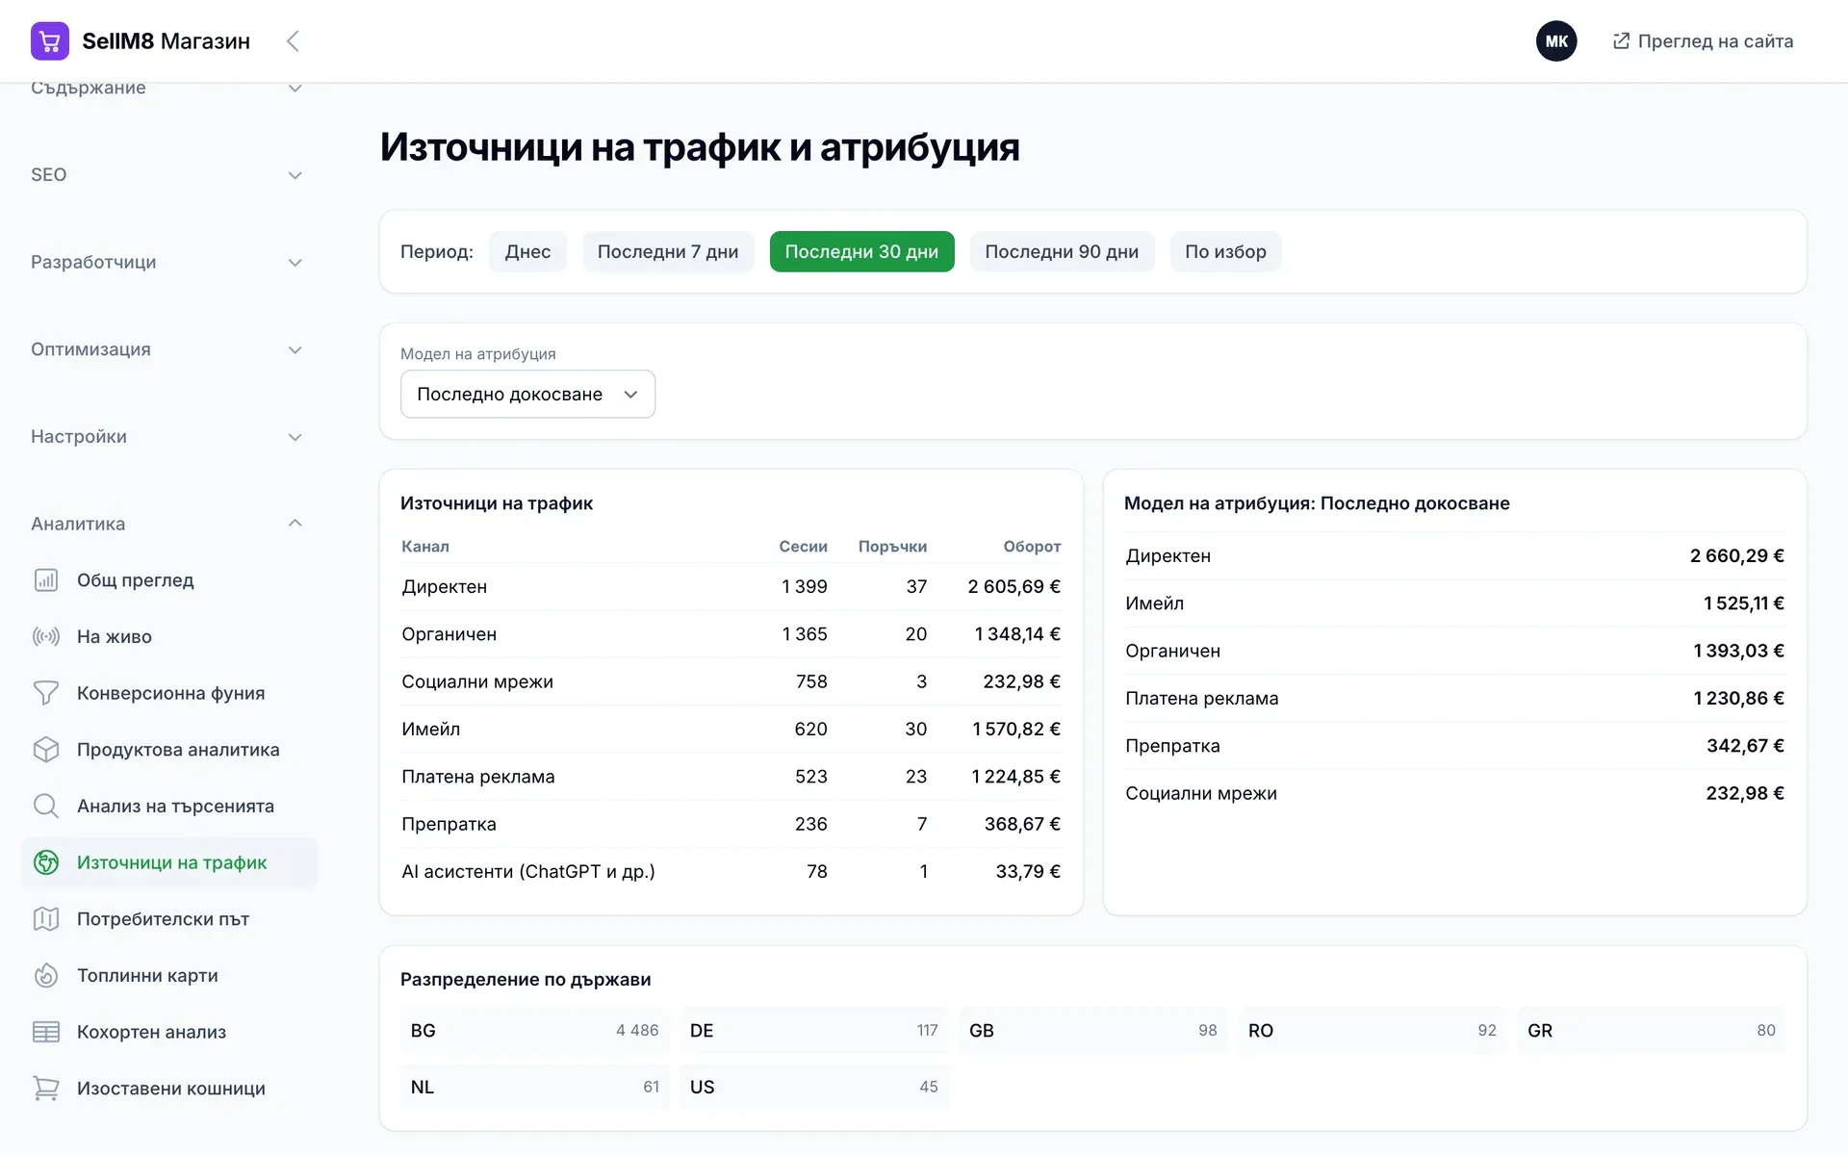The height and width of the screenshot is (1155, 1848).
Task: Open Общ преглед chart icon
Action: point(46,580)
